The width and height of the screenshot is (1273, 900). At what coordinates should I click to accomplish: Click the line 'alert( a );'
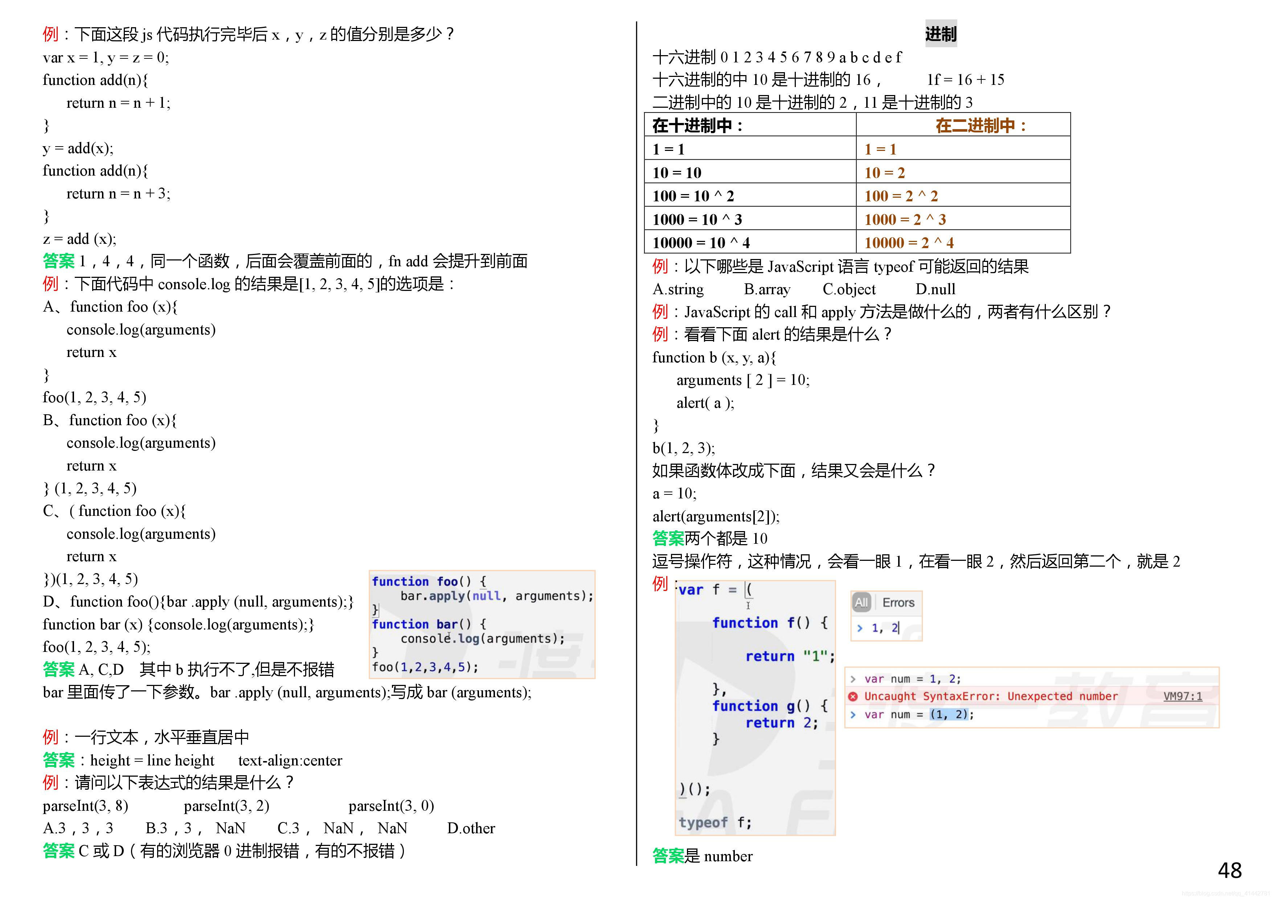pyautogui.click(x=705, y=403)
